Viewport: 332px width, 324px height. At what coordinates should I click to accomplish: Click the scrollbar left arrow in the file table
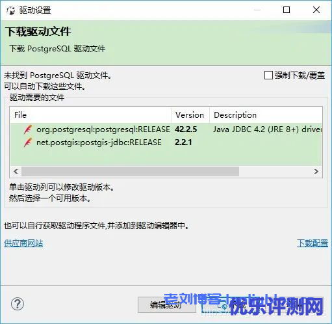click(x=16, y=171)
